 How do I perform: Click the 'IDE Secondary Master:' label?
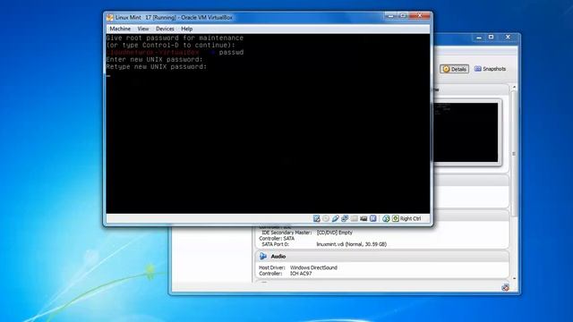tap(286, 233)
